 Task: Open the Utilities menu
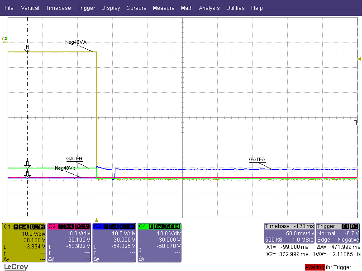click(x=235, y=8)
